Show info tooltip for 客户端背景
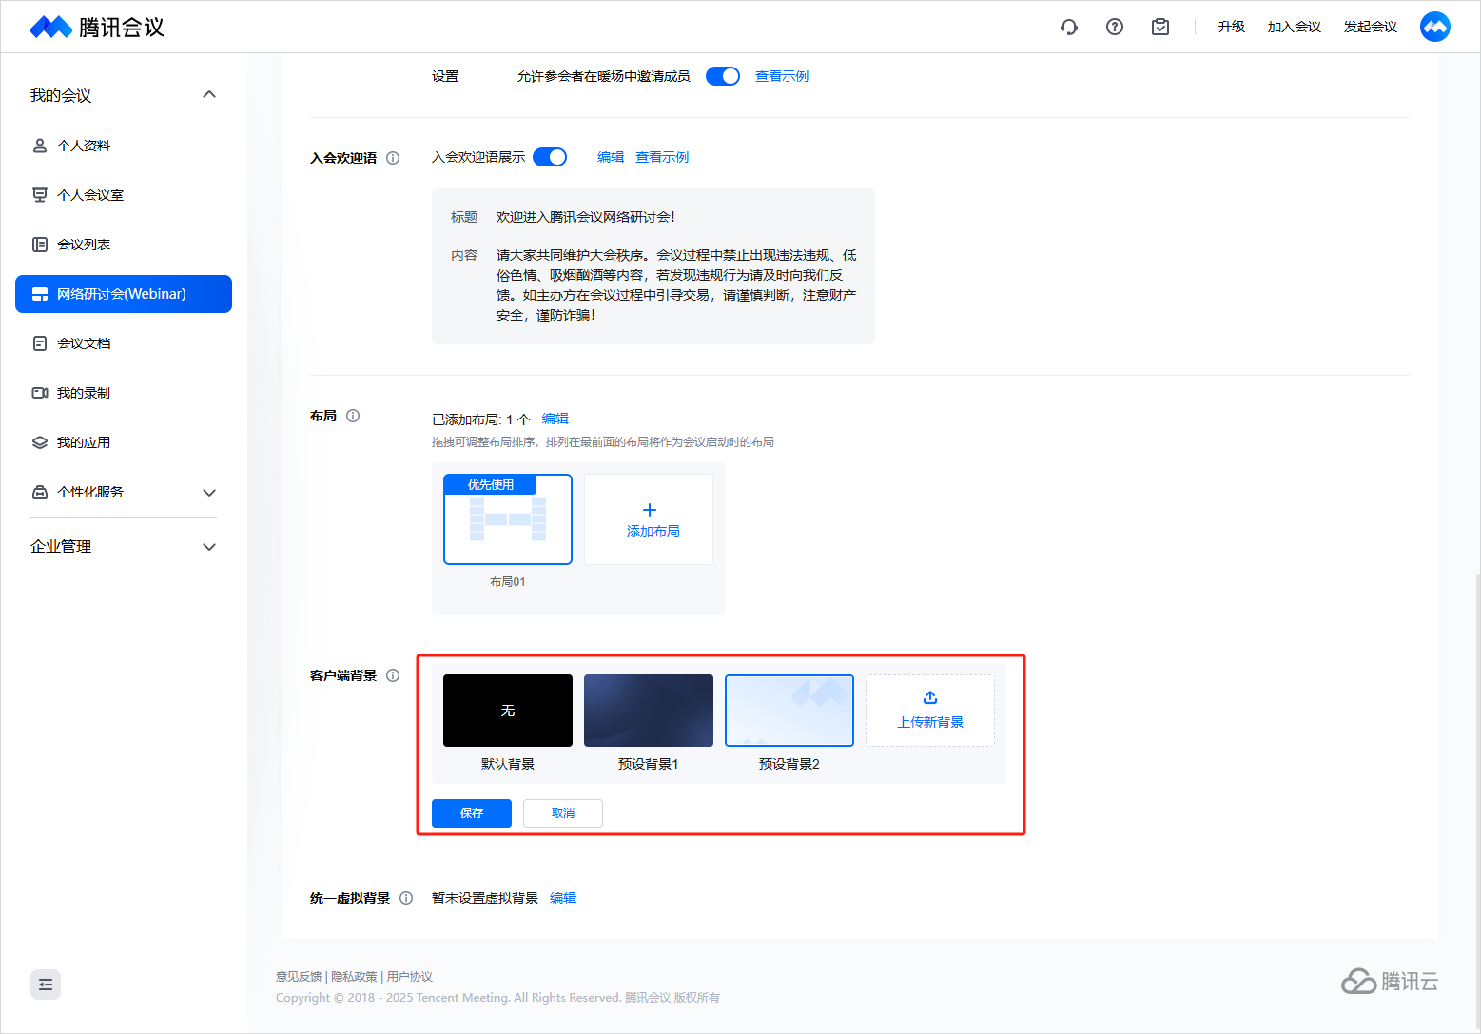Viewport: 1481px width, 1034px height. (x=393, y=675)
